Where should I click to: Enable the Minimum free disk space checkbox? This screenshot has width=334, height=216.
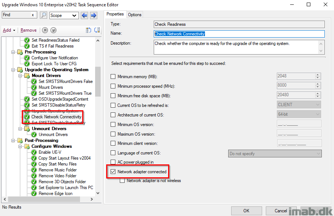pos(113,95)
